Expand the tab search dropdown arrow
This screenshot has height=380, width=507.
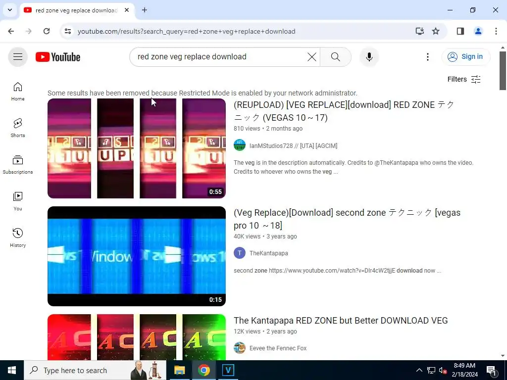pyautogui.click(x=10, y=10)
